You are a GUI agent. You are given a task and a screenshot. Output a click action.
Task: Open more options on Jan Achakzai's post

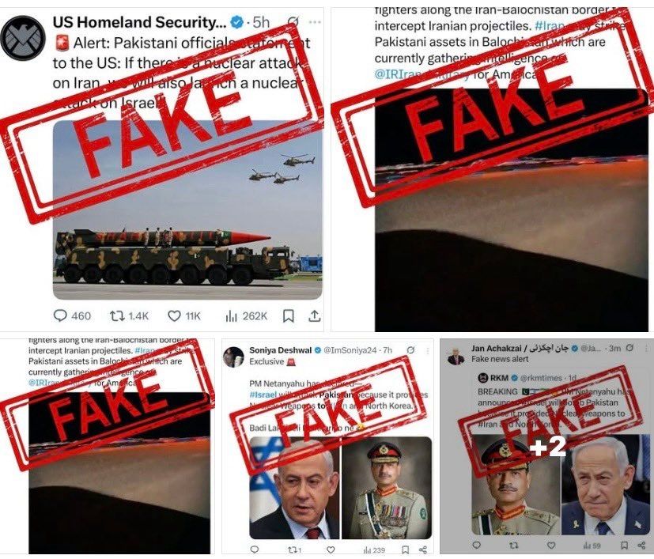point(647,348)
